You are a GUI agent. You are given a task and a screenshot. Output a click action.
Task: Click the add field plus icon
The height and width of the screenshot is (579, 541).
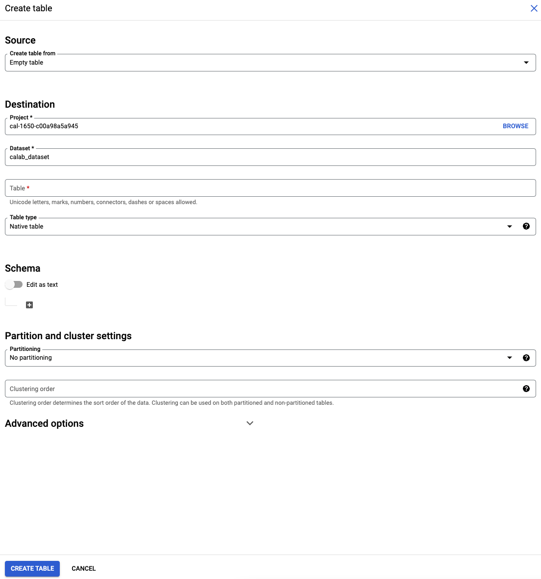[x=29, y=305]
